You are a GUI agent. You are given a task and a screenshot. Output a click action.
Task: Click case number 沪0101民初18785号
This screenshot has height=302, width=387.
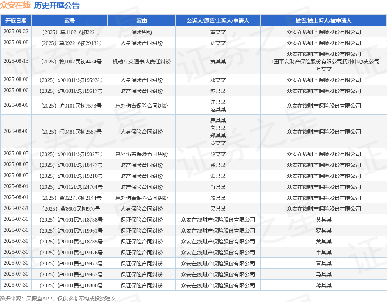point(71,242)
